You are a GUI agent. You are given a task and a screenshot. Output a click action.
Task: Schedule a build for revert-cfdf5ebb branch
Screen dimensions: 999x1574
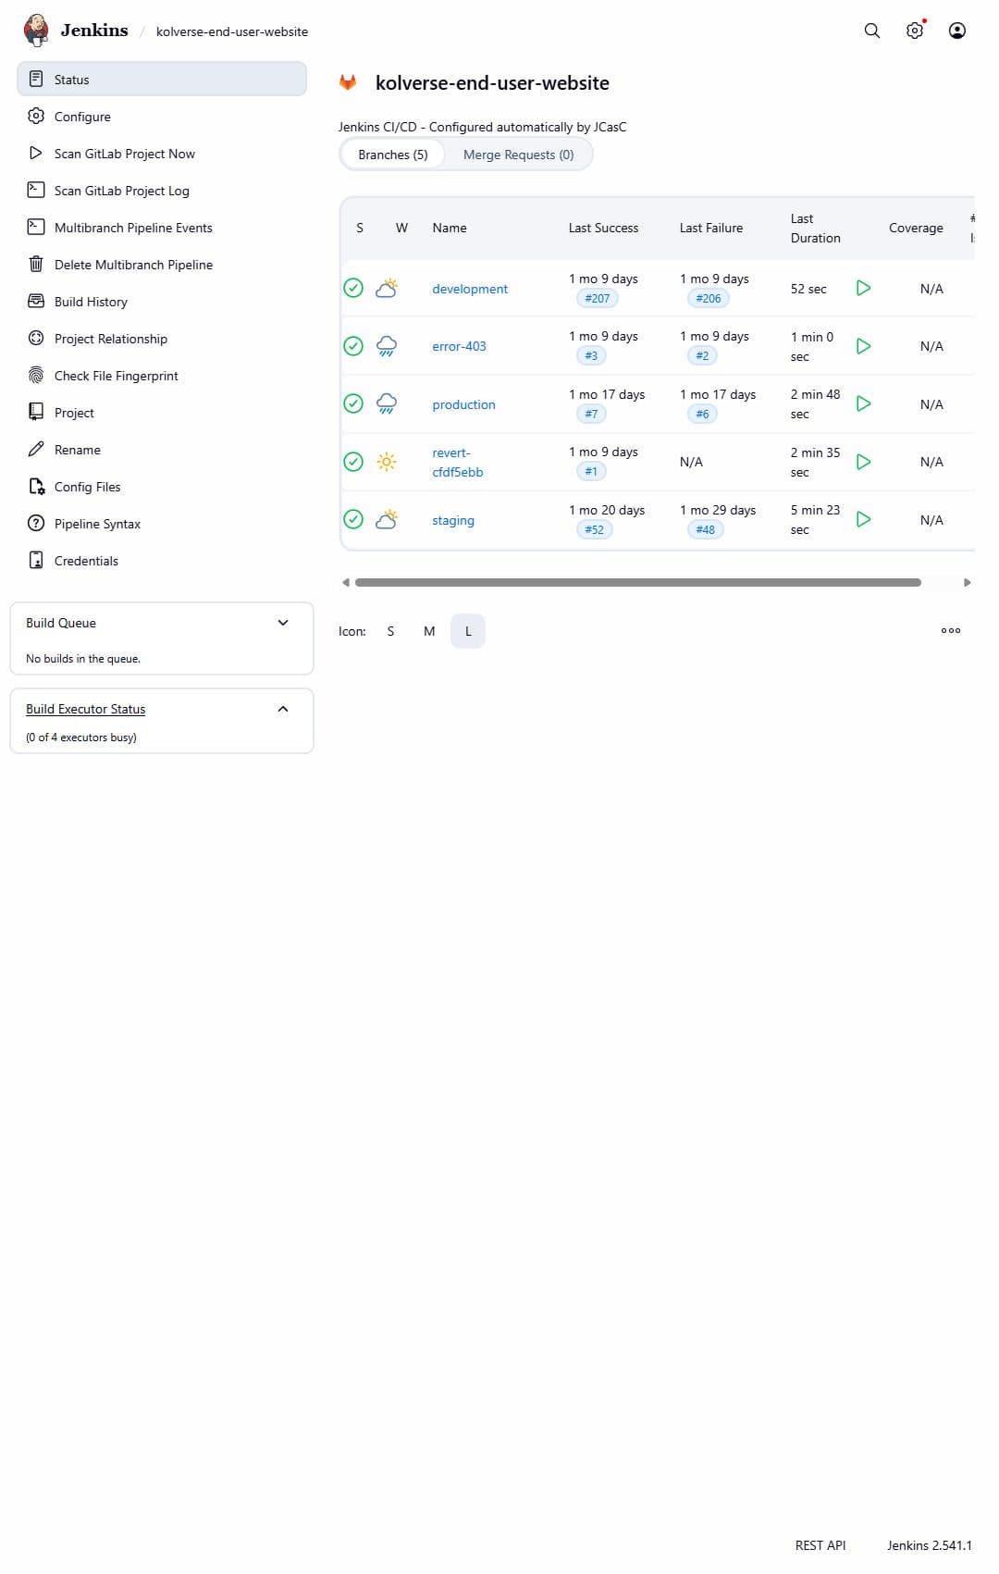click(x=863, y=462)
